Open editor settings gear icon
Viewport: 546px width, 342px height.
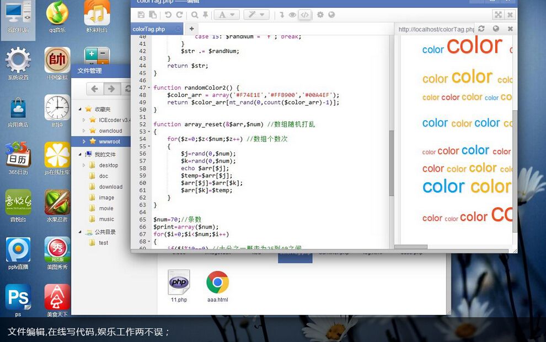(x=320, y=15)
